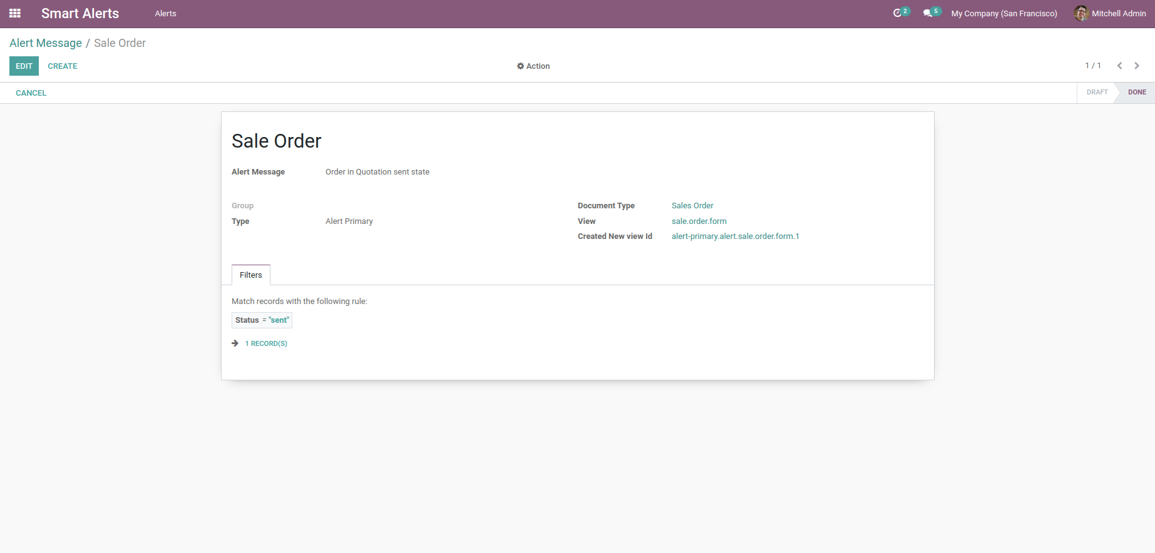Click the Alert Primary type value
The image size is (1155, 553).
tap(349, 221)
